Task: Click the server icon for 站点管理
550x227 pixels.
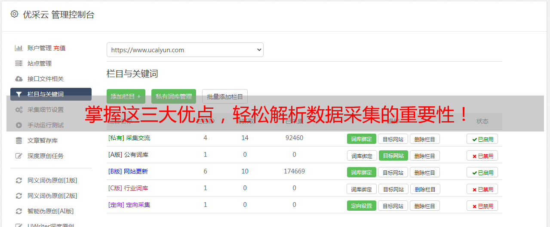Action: [18, 63]
